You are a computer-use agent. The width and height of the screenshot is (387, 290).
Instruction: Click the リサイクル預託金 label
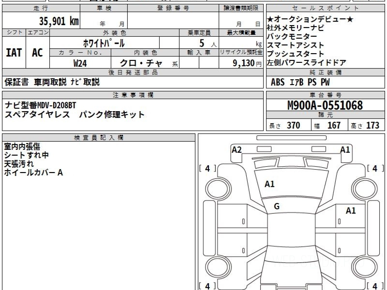(241, 53)
